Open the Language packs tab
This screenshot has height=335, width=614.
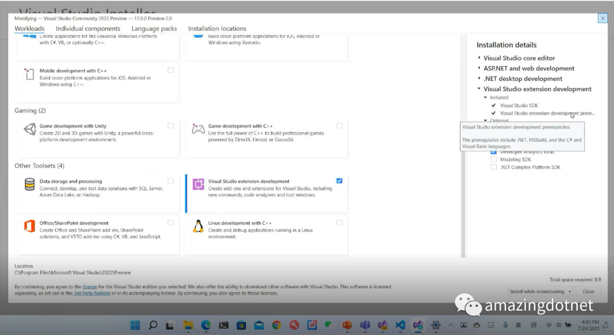pyautogui.click(x=154, y=28)
